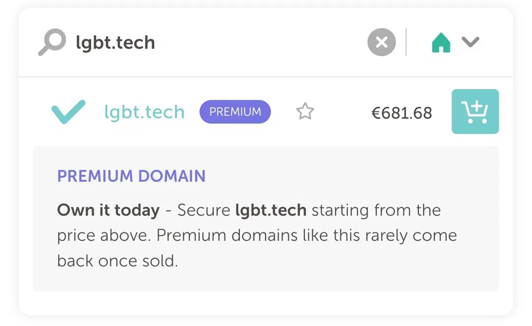The height and width of the screenshot is (326, 532).
Task: Add lgbt.tech to cart
Action: tap(475, 112)
